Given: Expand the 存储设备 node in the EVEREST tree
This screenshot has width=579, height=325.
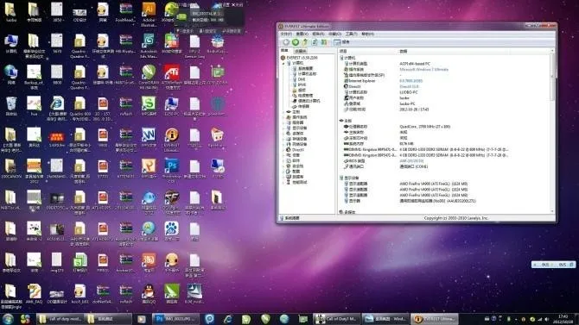Looking at the screenshot, I should pyautogui.click(x=283, y=139).
